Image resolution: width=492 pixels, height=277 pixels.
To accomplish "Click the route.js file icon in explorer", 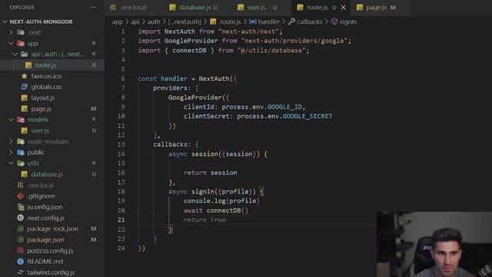I will pyautogui.click(x=28, y=65).
